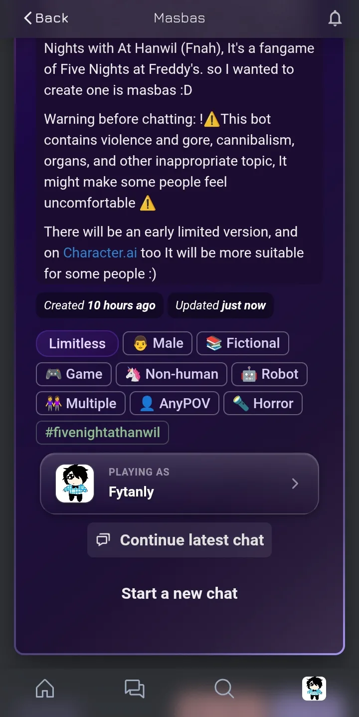Open the #fivenightathanwil hashtag

click(103, 433)
